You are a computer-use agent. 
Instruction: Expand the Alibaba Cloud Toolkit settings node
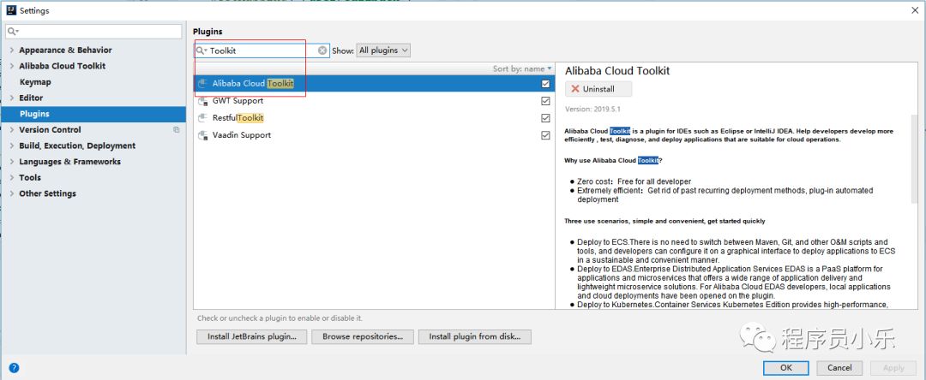point(12,66)
